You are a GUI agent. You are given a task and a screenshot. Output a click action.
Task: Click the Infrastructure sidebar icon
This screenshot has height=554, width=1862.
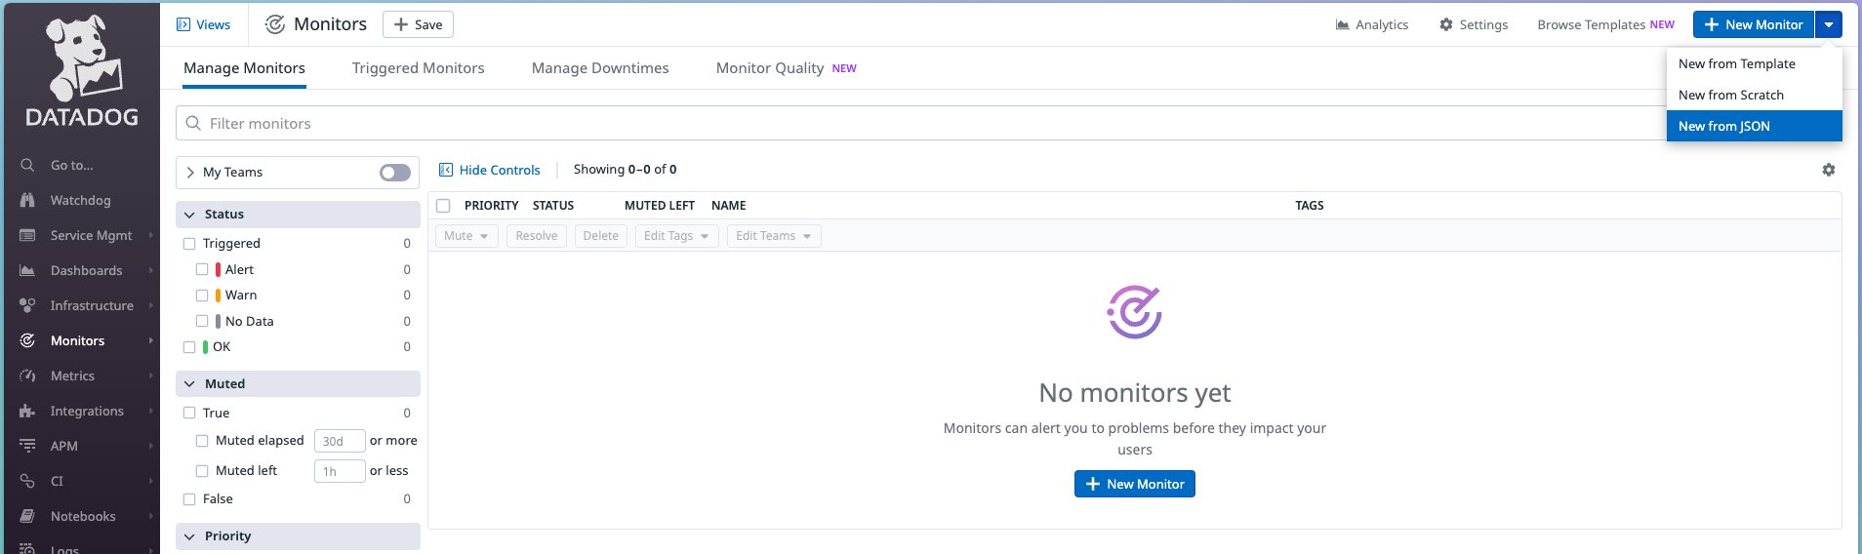[x=27, y=305]
